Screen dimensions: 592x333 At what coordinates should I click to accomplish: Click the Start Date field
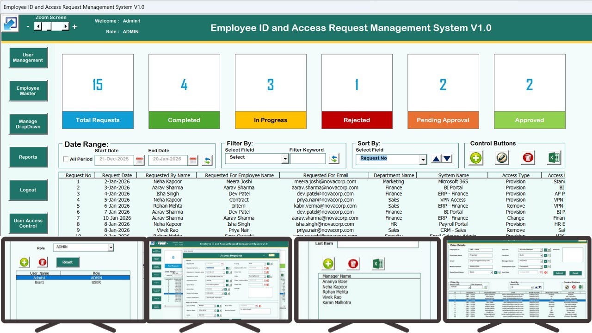point(114,160)
